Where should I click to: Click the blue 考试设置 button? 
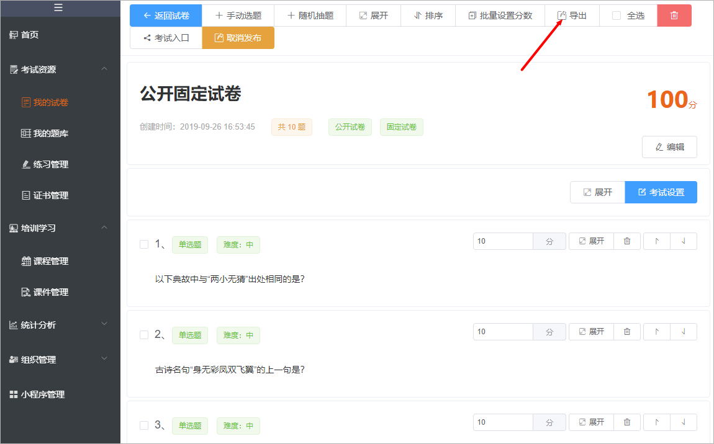point(661,192)
